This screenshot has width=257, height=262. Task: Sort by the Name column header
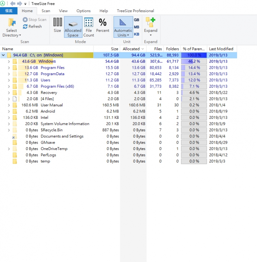[47, 49]
